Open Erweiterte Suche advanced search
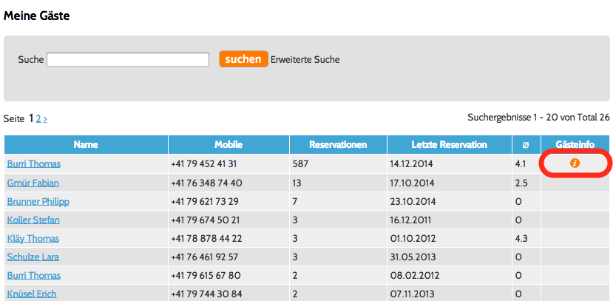 tap(305, 59)
